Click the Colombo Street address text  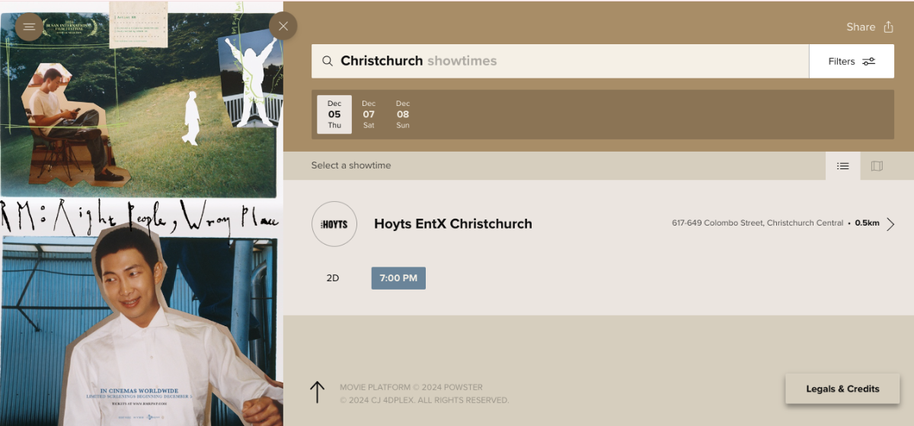pyautogui.click(x=757, y=223)
